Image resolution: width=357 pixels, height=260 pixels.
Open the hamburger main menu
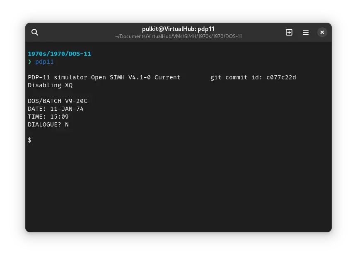pos(306,32)
